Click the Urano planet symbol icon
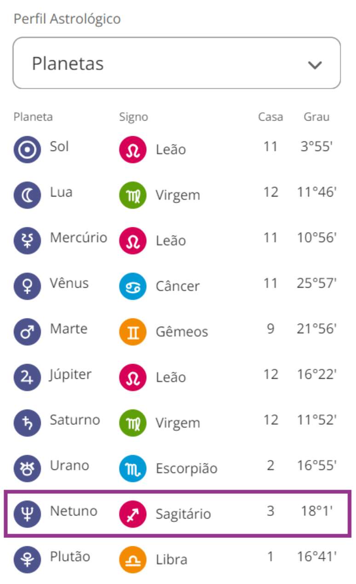 pyautogui.click(x=27, y=469)
